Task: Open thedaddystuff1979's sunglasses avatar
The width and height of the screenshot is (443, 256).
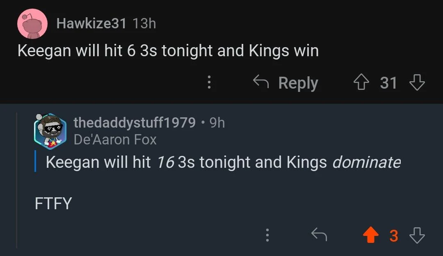Action: point(50,131)
